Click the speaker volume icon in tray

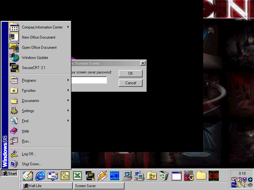tap(244, 185)
